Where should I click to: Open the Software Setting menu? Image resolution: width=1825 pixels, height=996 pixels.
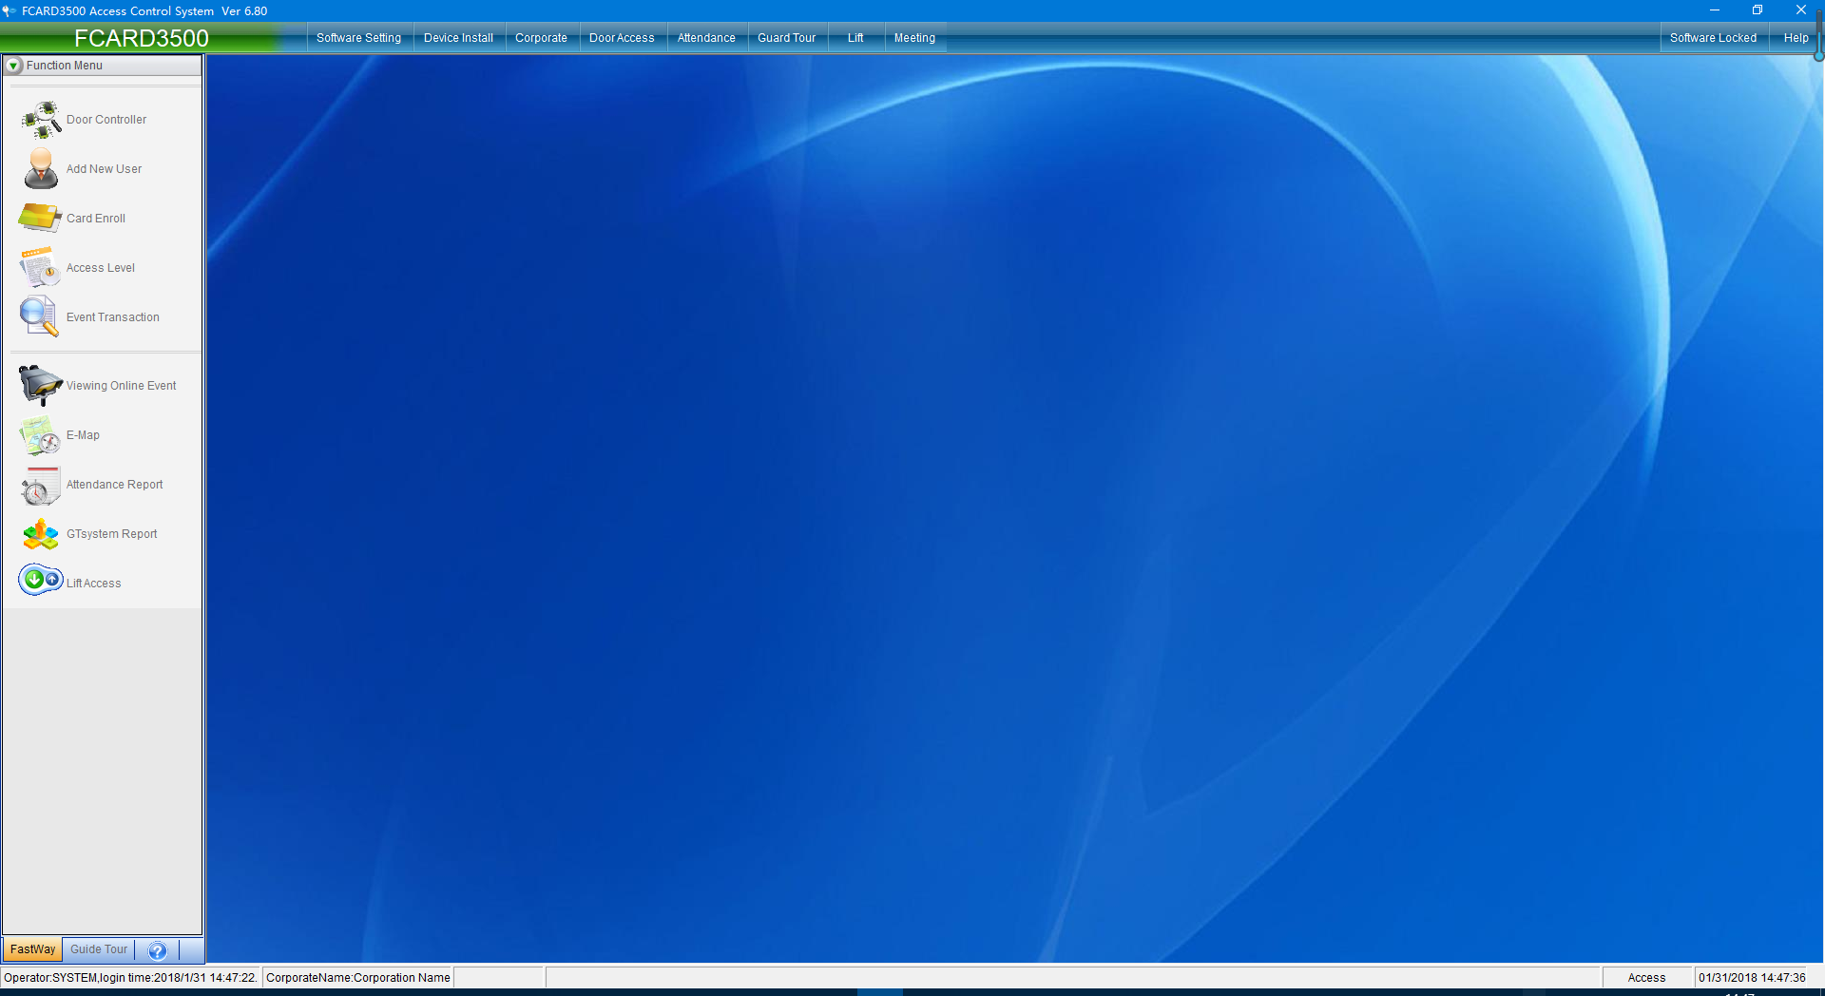[358, 38]
